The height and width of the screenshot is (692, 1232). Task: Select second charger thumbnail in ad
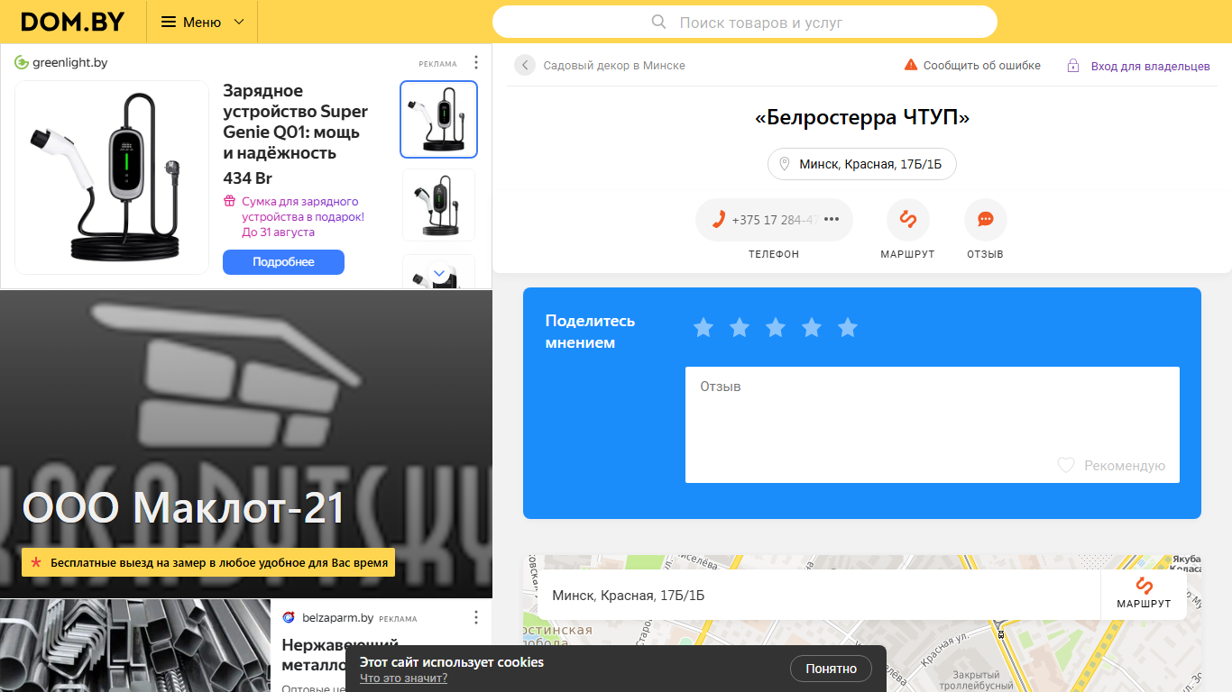[x=438, y=205]
